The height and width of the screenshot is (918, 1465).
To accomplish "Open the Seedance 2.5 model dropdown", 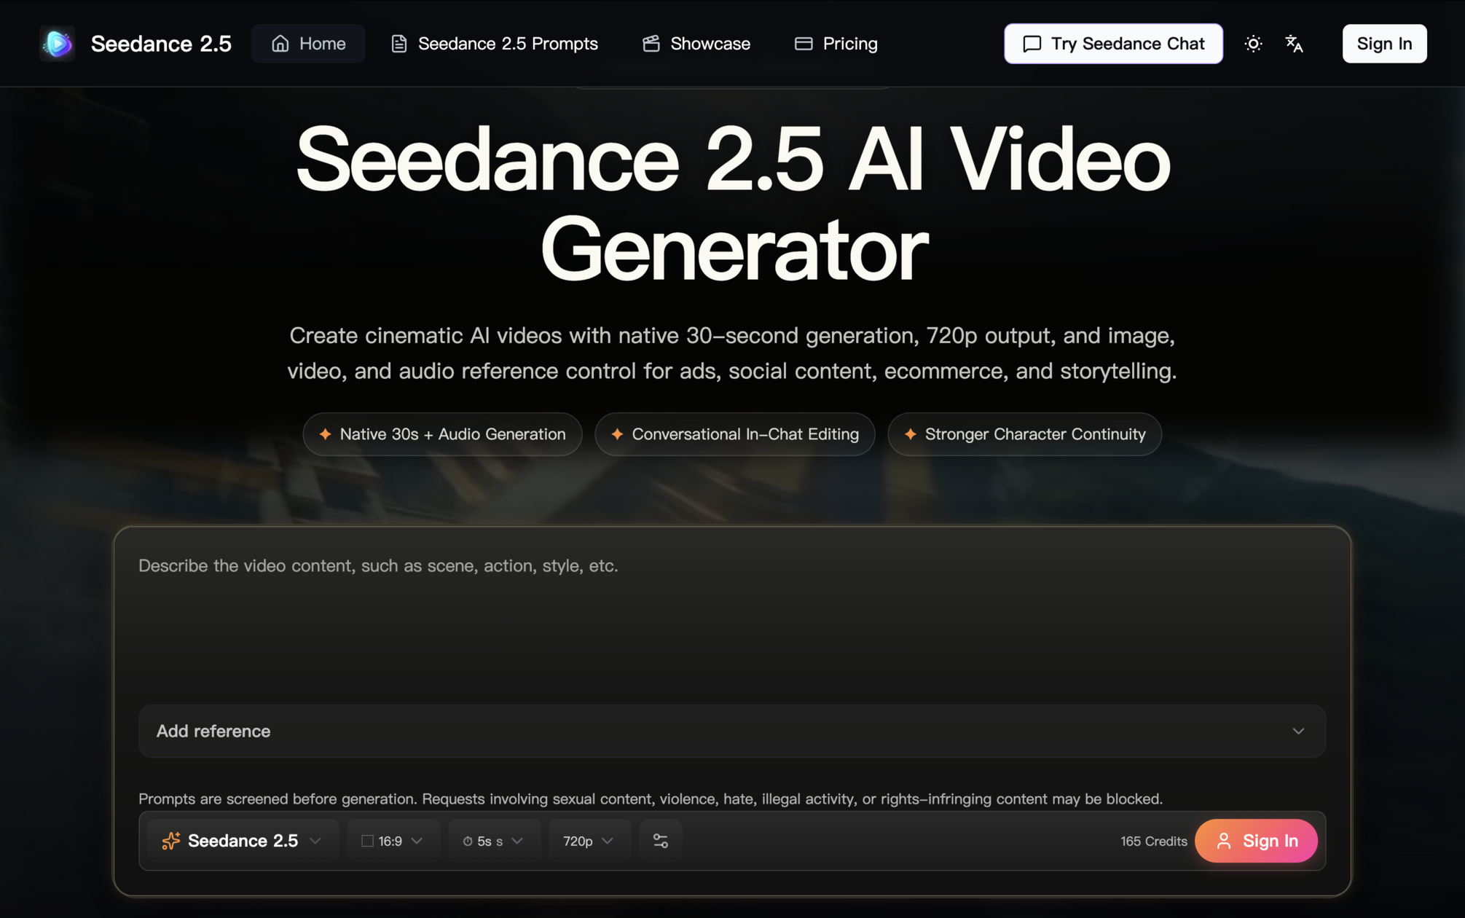I will tap(243, 841).
